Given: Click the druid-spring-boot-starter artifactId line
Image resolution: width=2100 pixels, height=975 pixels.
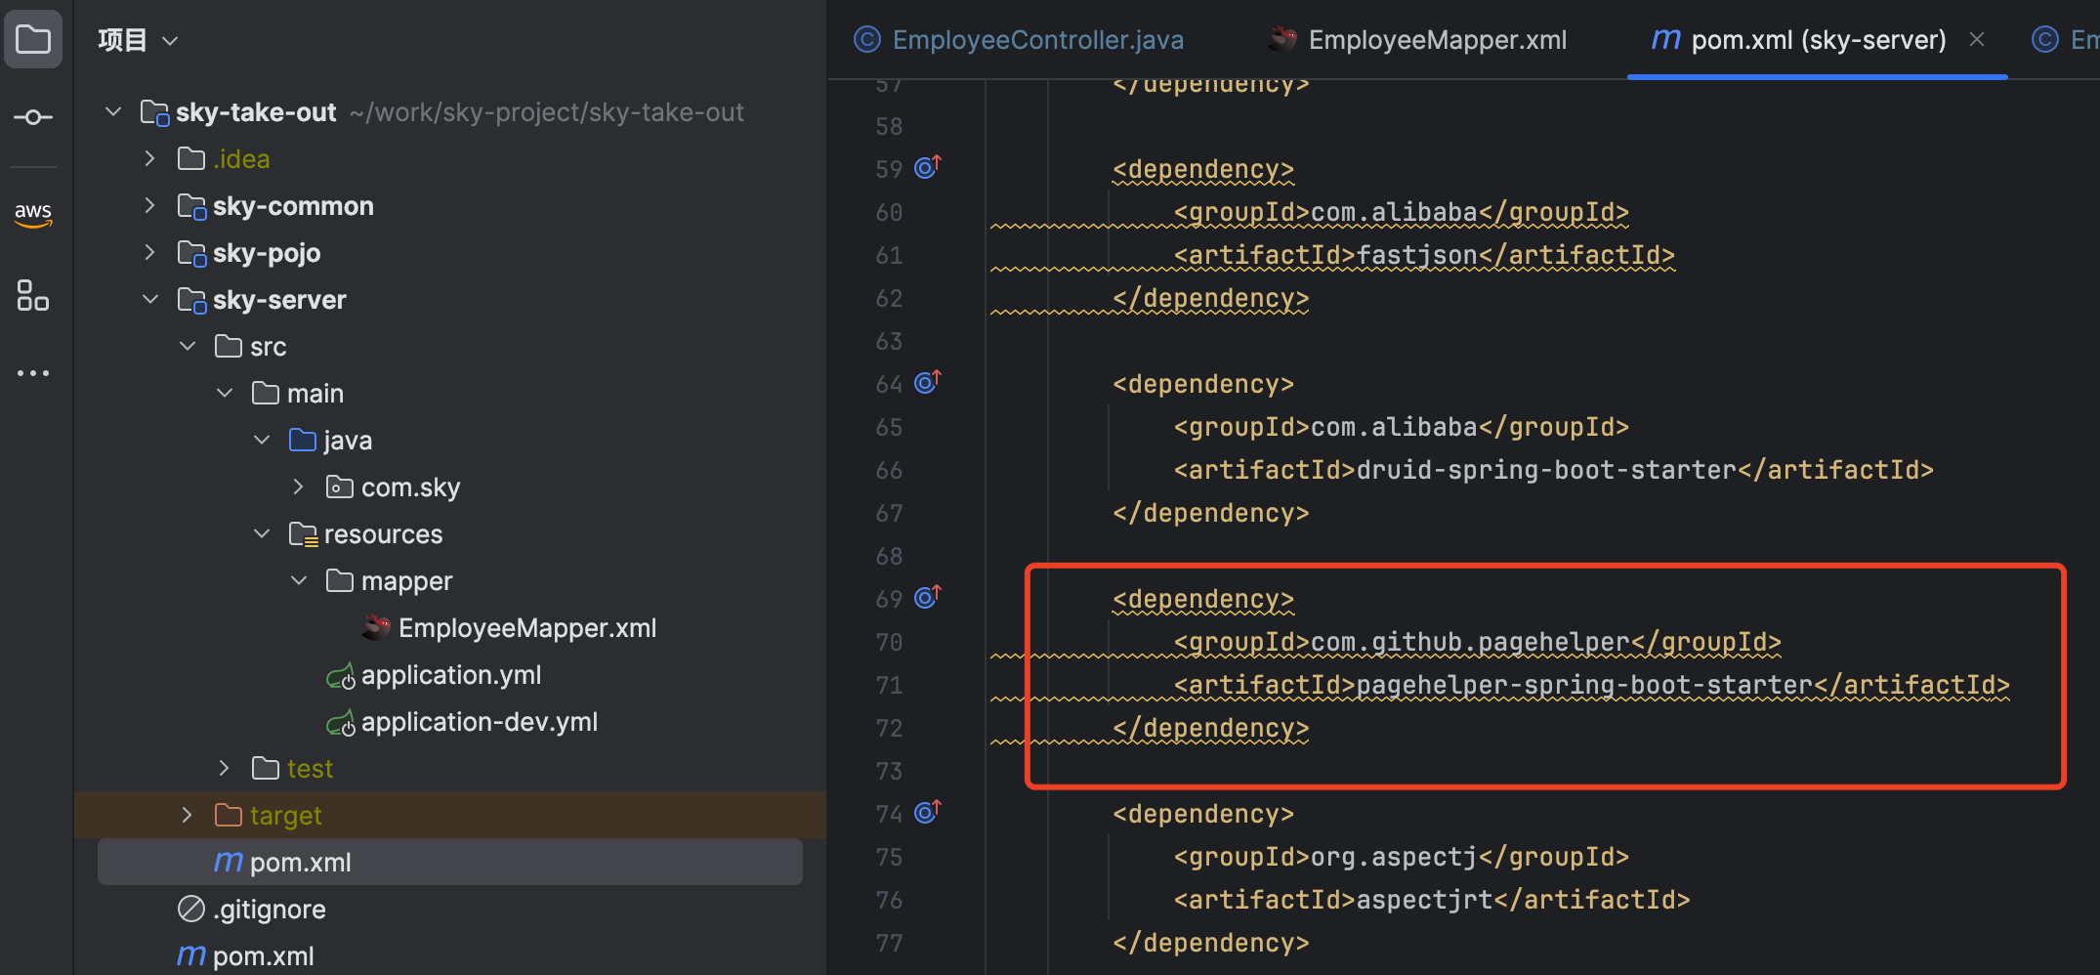Looking at the screenshot, I should pyautogui.click(x=1553, y=470).
